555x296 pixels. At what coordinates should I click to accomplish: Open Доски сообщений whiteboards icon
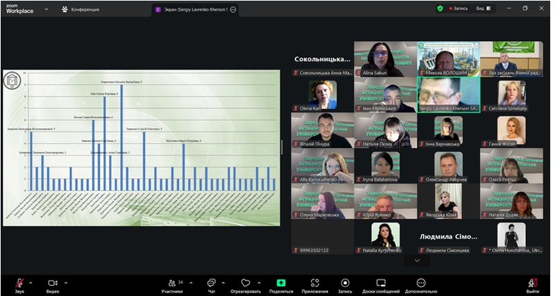click(x=380, y=283)
